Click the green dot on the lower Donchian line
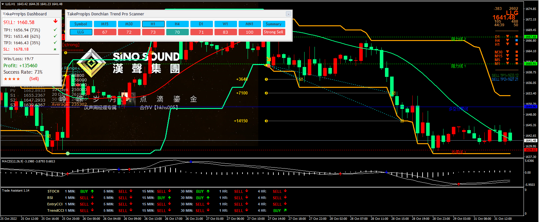This screenshot has height=222, width=539. (x=68, y=153)
